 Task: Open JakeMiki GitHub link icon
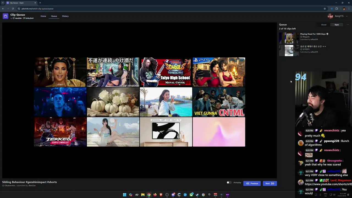pyautogui.click(x=14, y=18)
